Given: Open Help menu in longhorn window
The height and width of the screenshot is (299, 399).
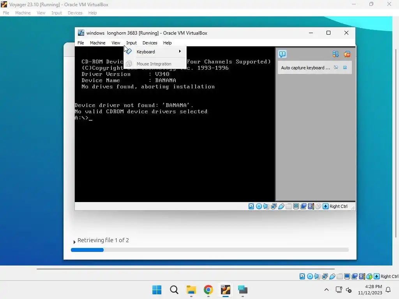Looking at the screenshot, I should (x=168, y=43).
